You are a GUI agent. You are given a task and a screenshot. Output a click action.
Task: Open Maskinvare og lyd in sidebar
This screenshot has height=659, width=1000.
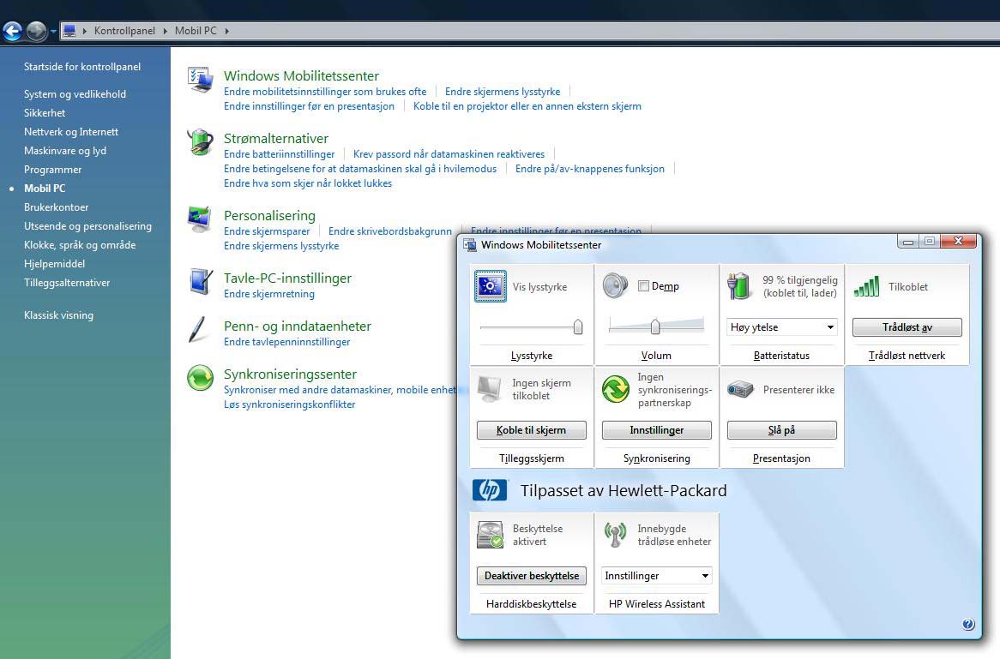(65, 151)
